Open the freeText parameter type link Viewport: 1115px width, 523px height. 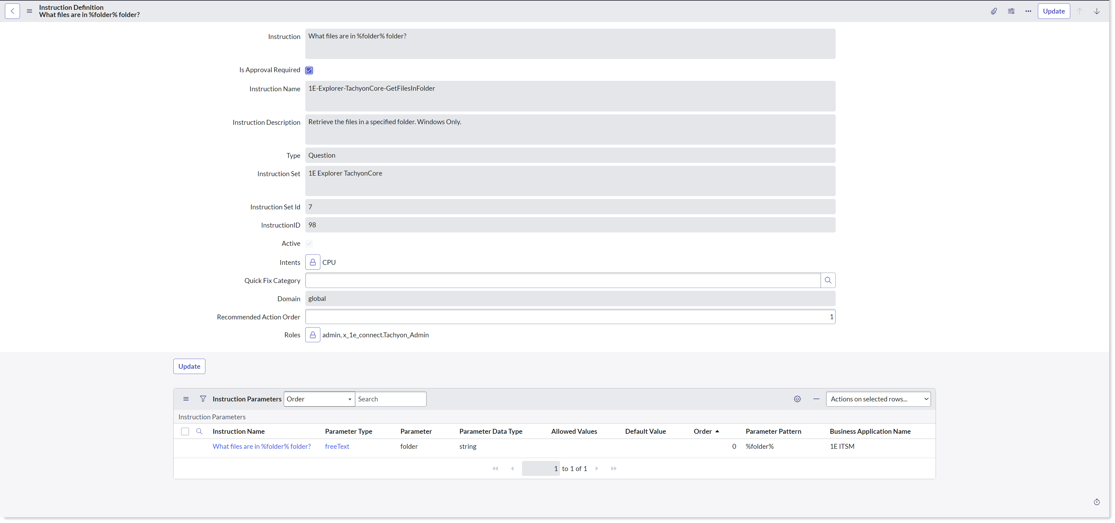[337, 446]
